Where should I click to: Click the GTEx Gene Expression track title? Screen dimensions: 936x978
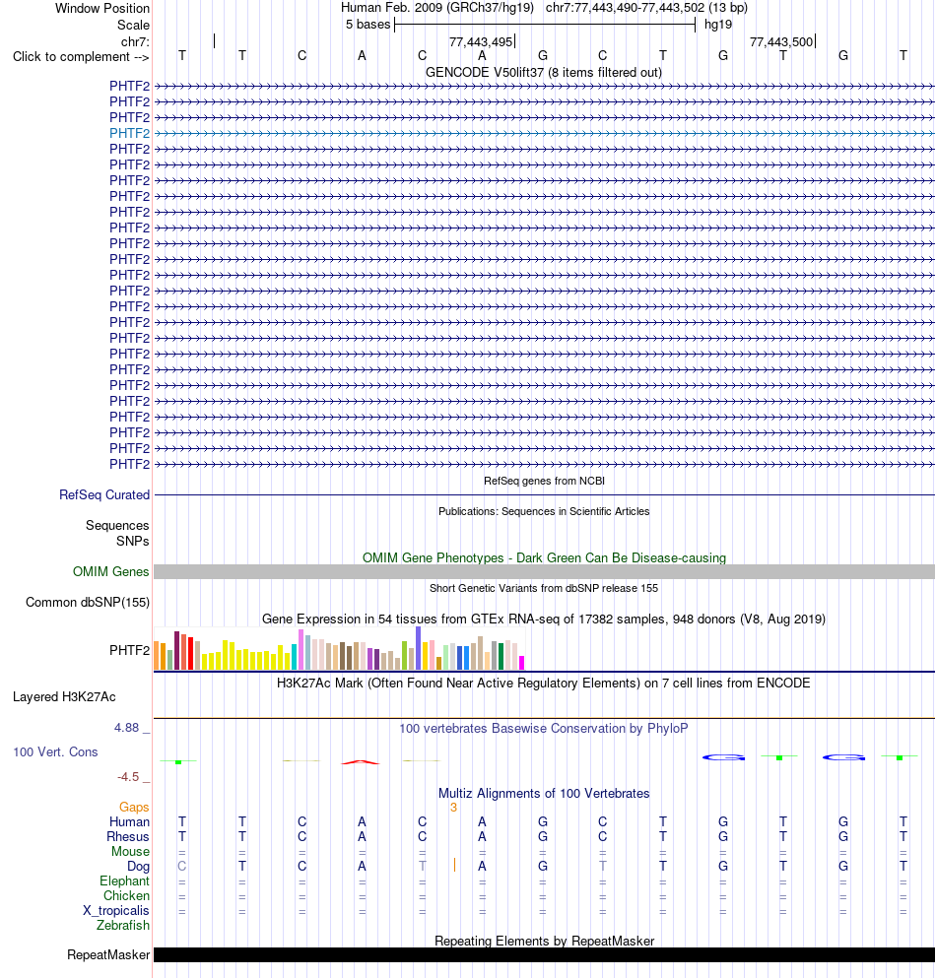pyautogui.click(x=544, y=619)
